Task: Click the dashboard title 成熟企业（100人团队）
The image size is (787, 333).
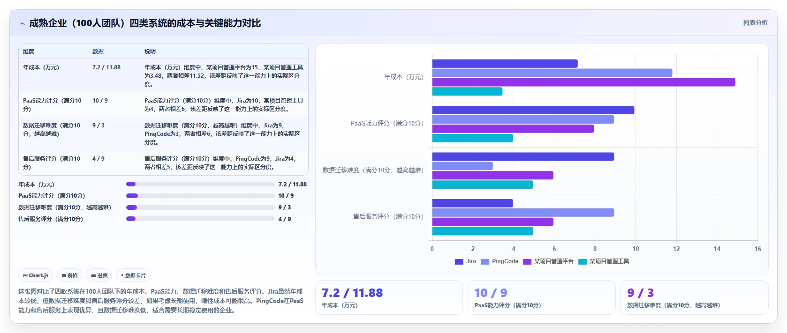Action: (145, 23)
